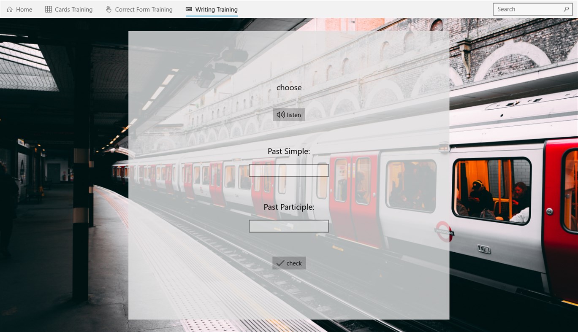Screen dimensions: 578x332
Task: Submit answers with the check button
Action: 289,263
